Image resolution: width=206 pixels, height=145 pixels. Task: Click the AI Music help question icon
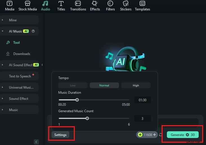pyautogui.click(x=33, y=31)
